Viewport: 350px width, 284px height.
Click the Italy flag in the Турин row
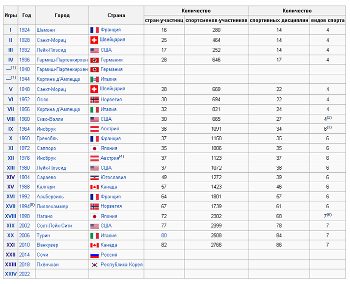94,236
